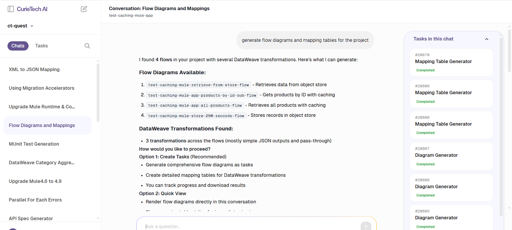Image resolution: width=512 pixels, height=230 pixels.
Task: Collapse the Tasks in this chat panel
Action: pos(486,39)
